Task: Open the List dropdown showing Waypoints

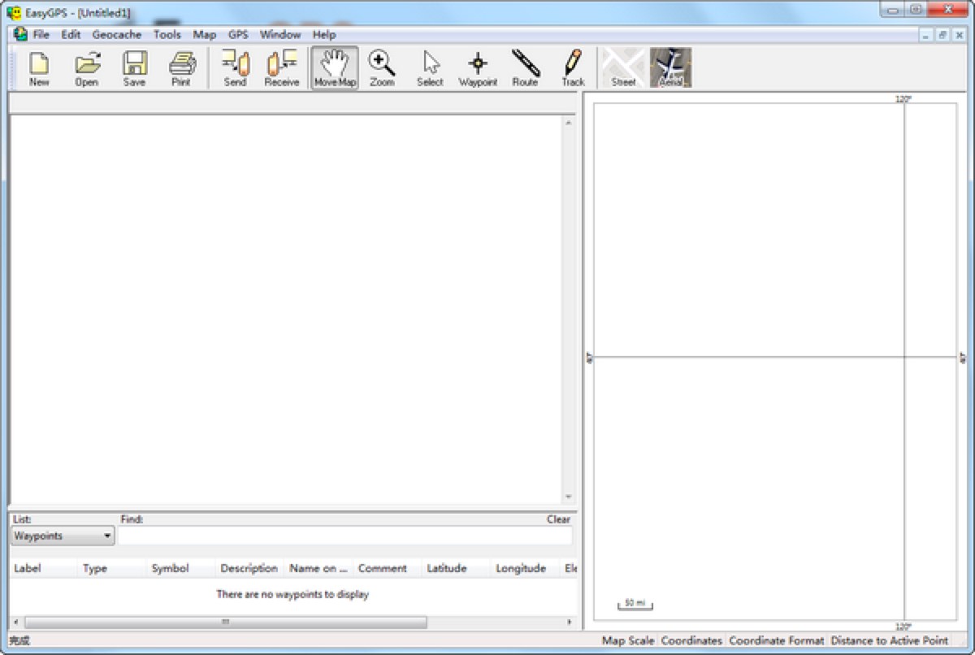Action: click(61, 536)
